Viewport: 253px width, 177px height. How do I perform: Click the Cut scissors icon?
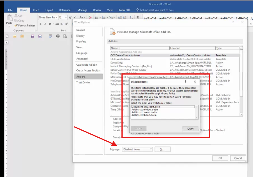[x=16, y=16]
